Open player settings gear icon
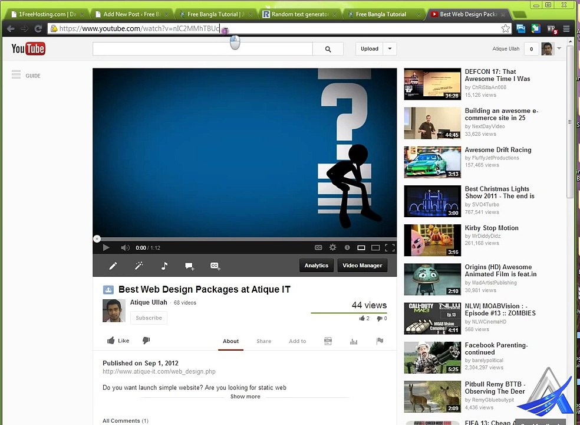The height and width of the screenshot is (425, 580). (x=332, y=247)
